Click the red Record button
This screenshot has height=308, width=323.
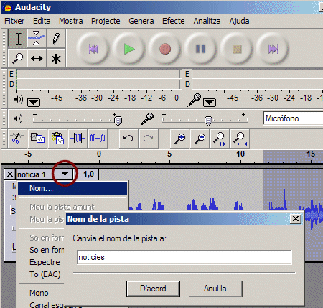[165, 49]
